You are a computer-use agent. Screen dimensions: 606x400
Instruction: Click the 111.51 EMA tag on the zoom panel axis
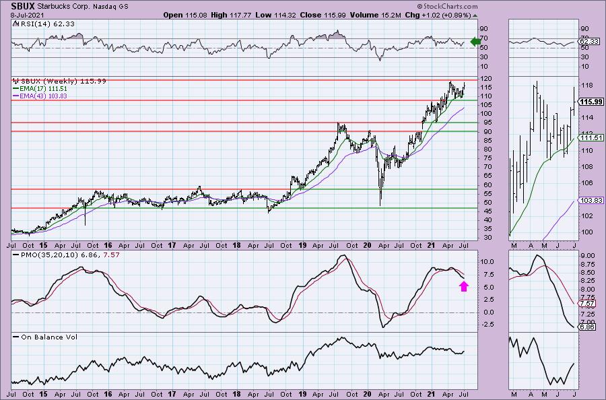[591, 137]
